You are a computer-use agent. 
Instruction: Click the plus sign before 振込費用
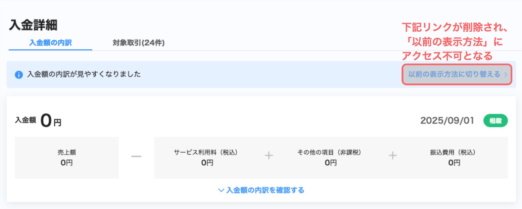tap(393, 156)
